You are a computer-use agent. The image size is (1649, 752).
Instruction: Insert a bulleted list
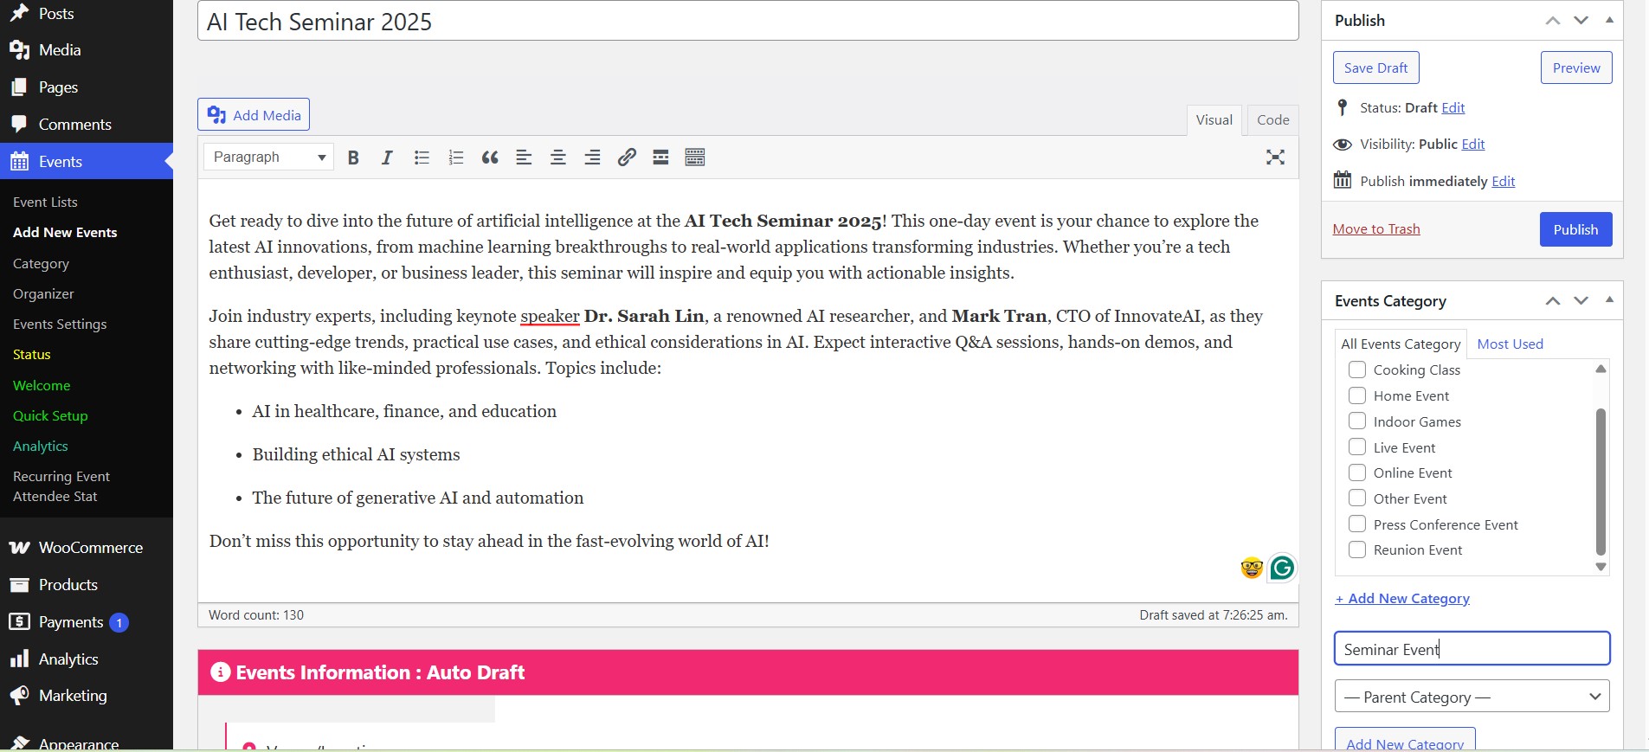[x=422, y=157]
